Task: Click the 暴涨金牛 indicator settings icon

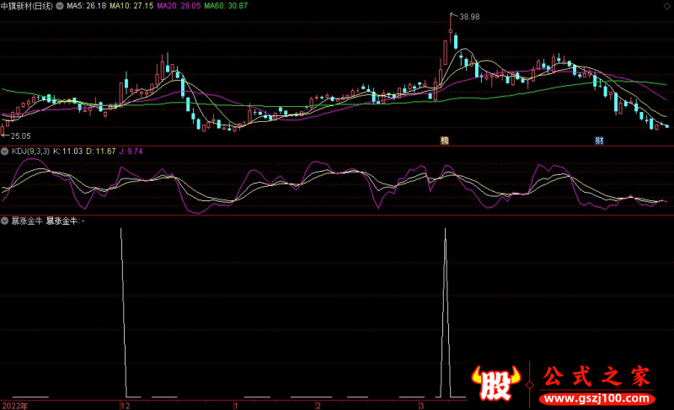Action: click(x=5, y=221)
